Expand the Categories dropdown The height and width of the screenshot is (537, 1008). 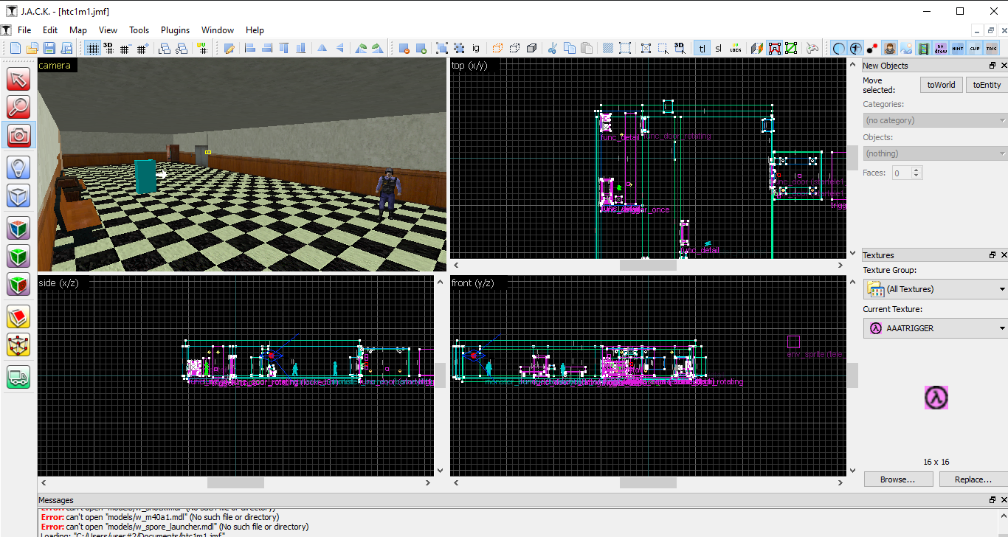936,120
